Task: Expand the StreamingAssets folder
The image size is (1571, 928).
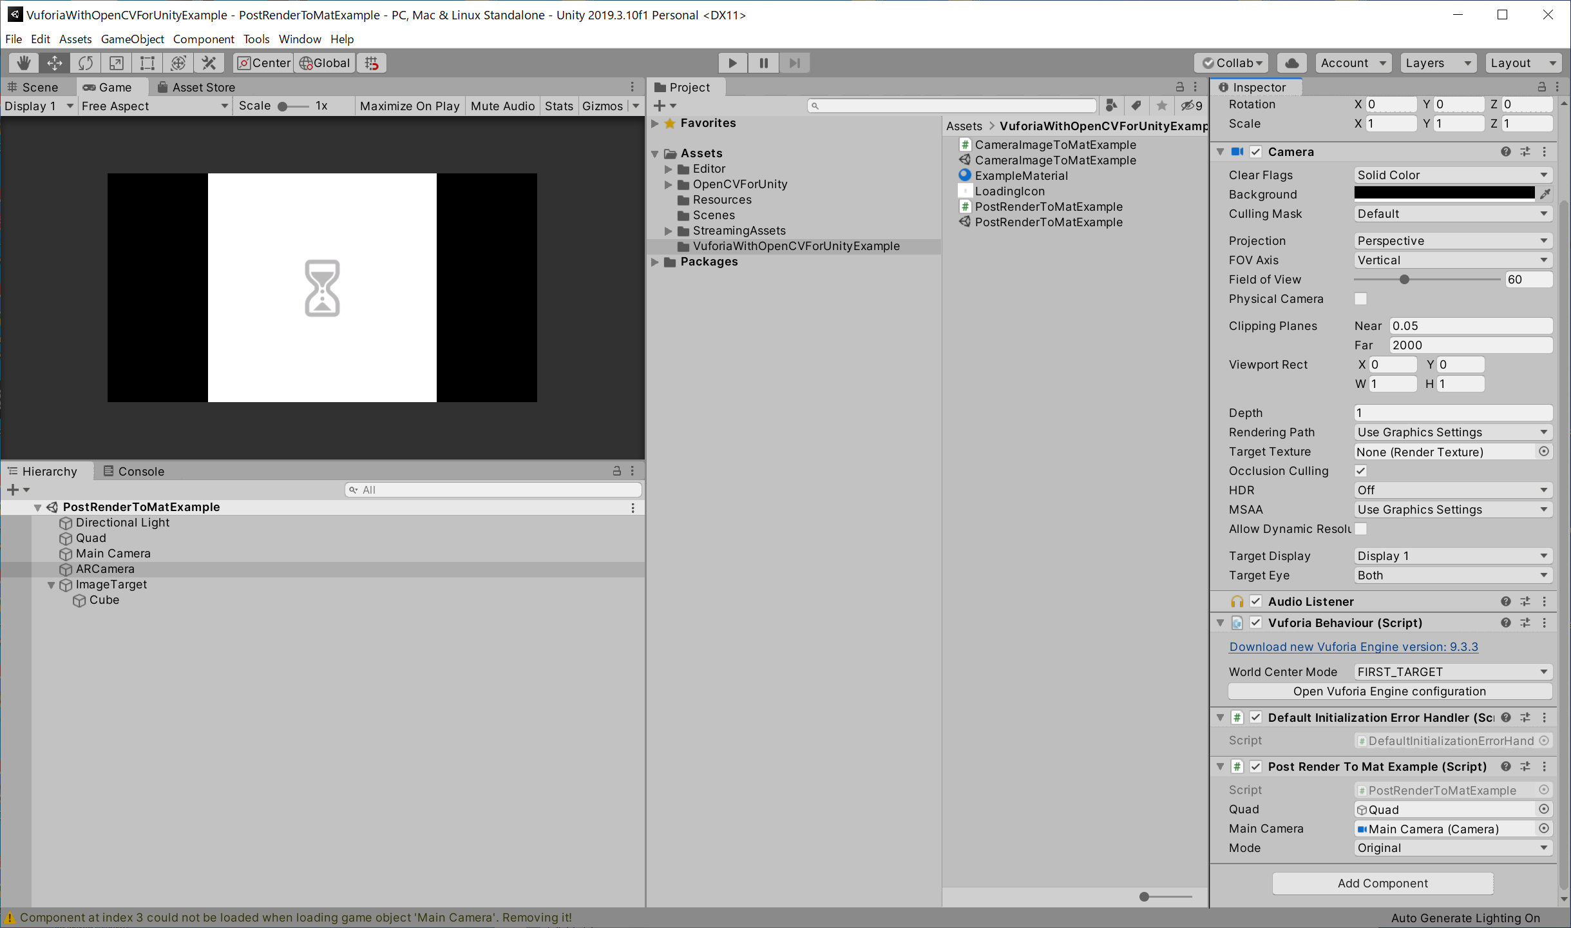Action: [668, 231]
